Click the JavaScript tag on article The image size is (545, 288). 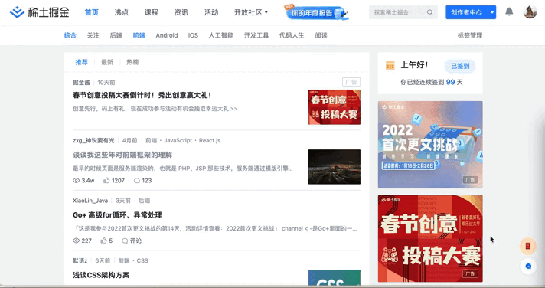click(178, 140)
